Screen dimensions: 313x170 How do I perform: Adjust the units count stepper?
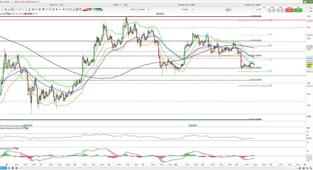(x=135, y=9)
